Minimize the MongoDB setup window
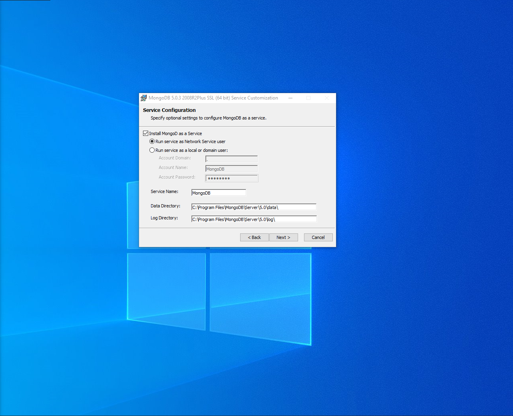The width and height of the screenshot is (513, 416). click(290, 98)
